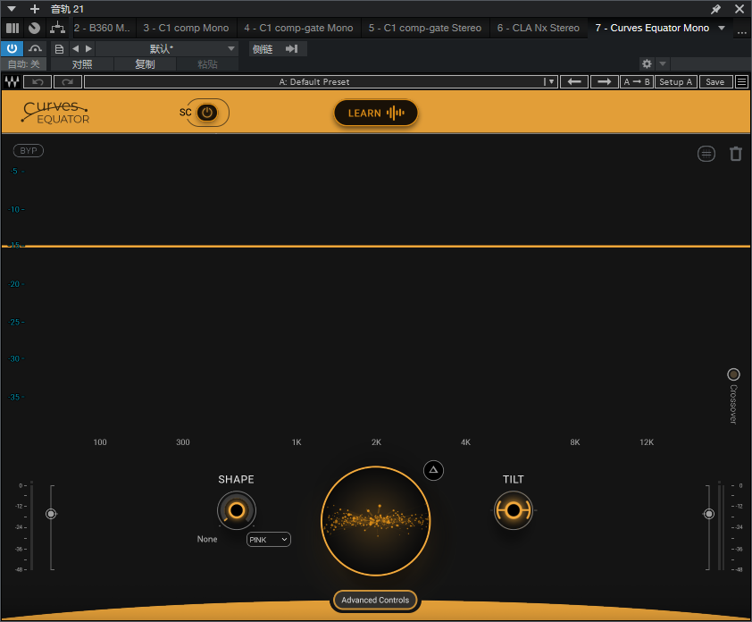Toggle the automation read icon

point(35,48)
